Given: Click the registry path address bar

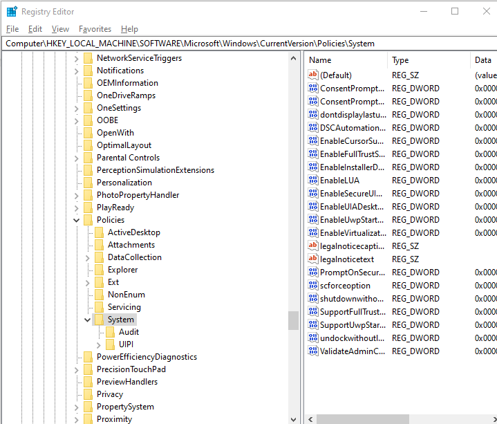Looking at the screenshot, I should pos(250,44).
